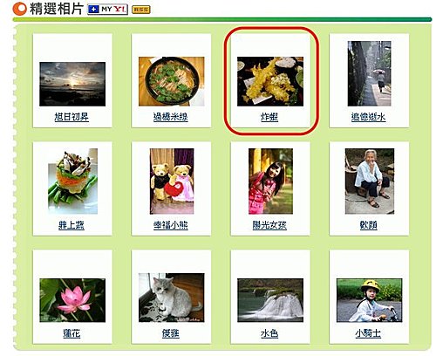Click the orange RSS feed icon
This screenshot has width=436, height=356.
(141, 10)
